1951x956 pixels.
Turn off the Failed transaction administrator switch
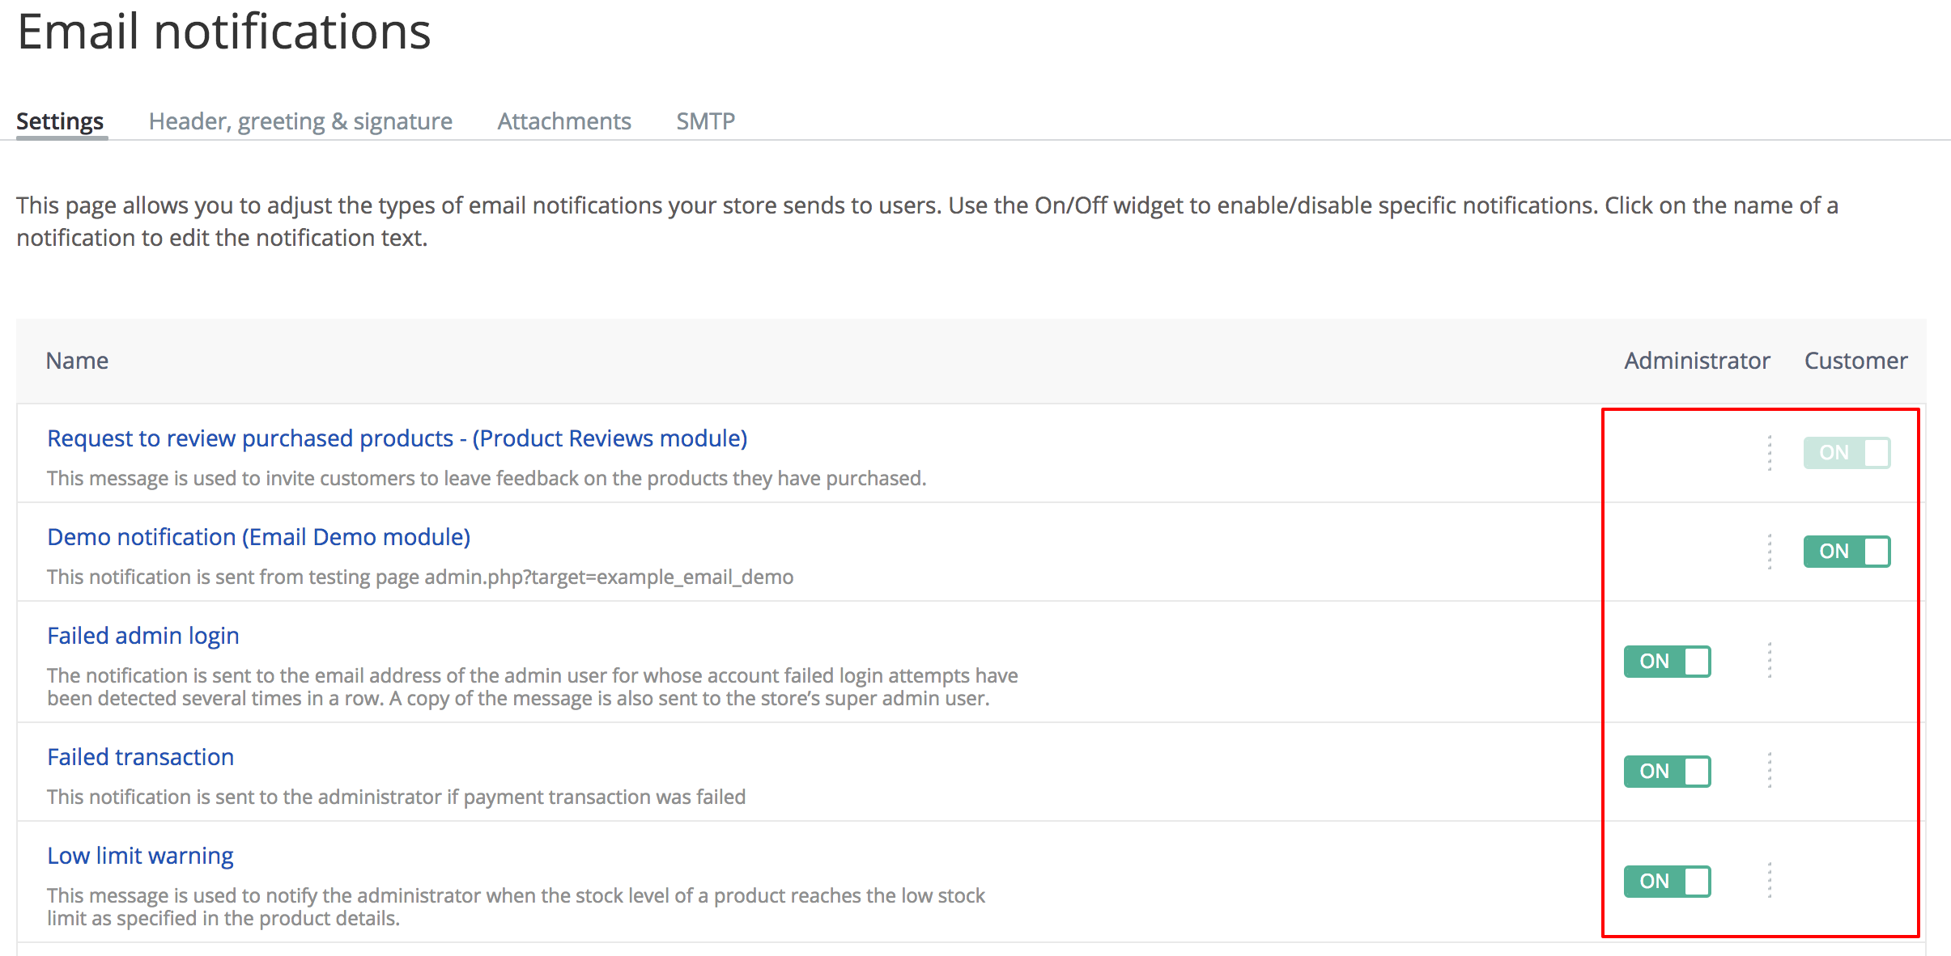(1666, 771)
